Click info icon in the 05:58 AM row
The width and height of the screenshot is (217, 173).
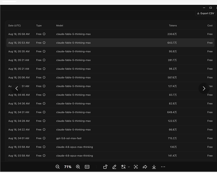click(44, 34)
